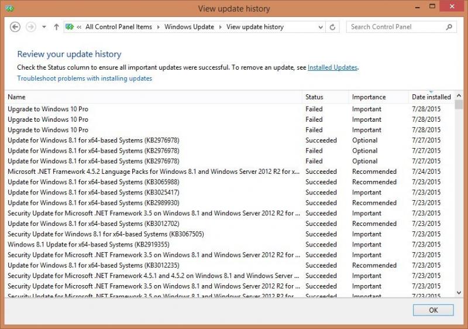Open the recent locations dropdown arrow
Image resolution: width=468 pixels, height=329 pixels.
44,27
